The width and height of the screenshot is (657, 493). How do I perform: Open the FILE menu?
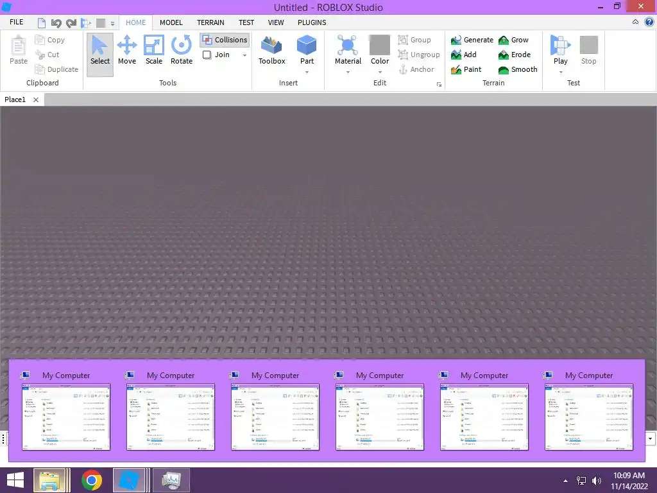pyautogui.click(x=16, y=22)
